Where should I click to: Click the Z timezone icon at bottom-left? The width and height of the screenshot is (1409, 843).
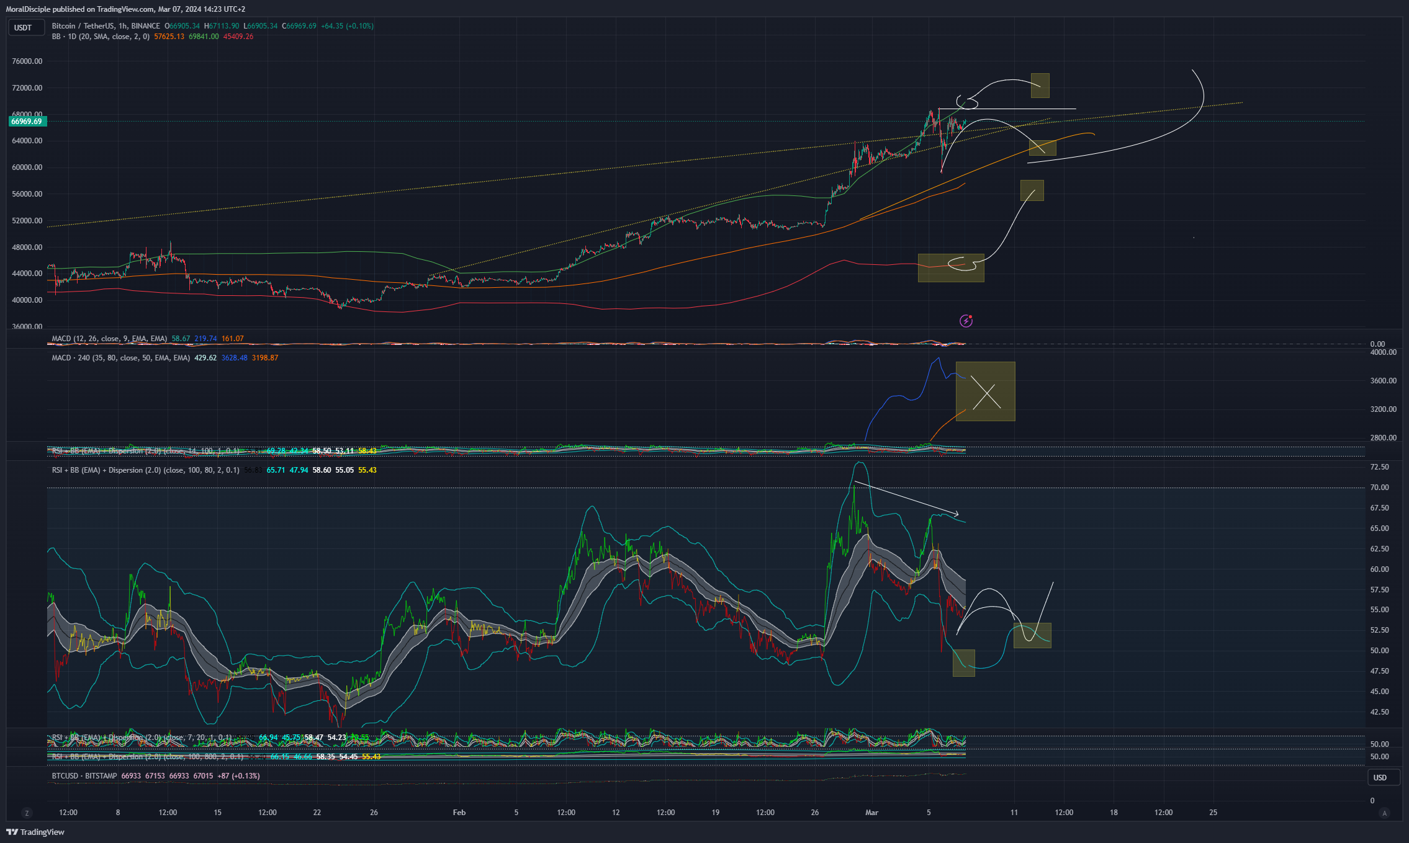pos(27,813)
